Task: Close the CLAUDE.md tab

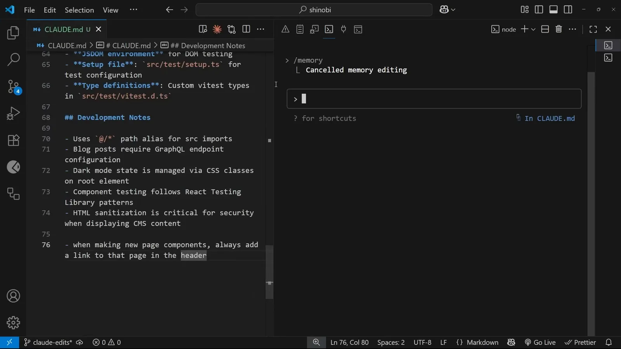Action: tap(99, 29)
